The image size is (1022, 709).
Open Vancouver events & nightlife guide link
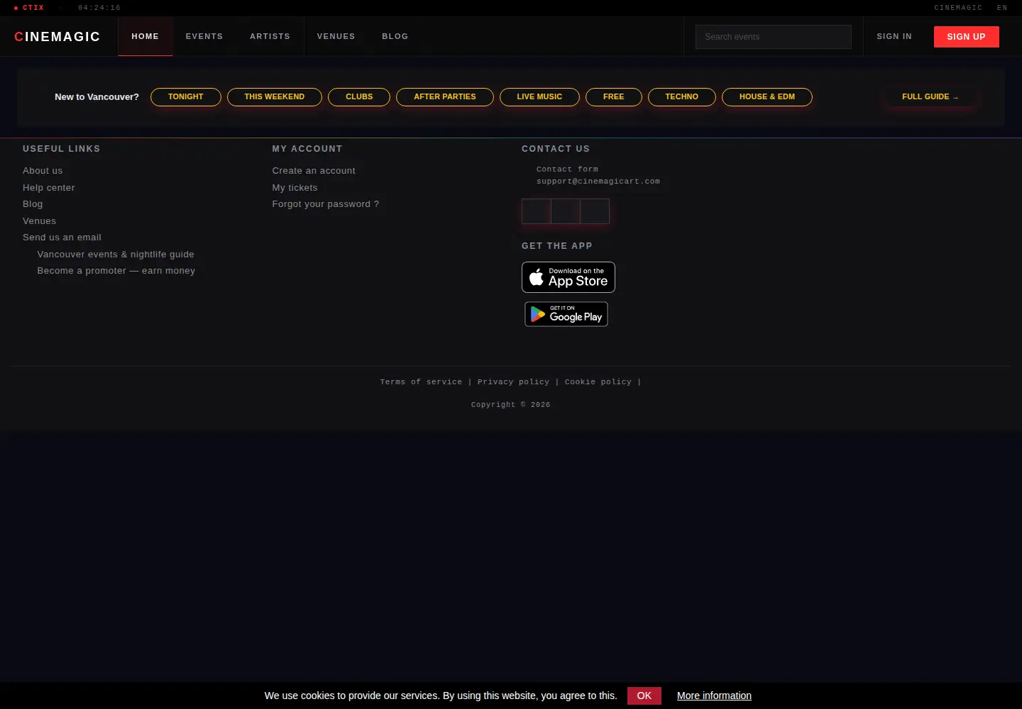coord(116,255)
